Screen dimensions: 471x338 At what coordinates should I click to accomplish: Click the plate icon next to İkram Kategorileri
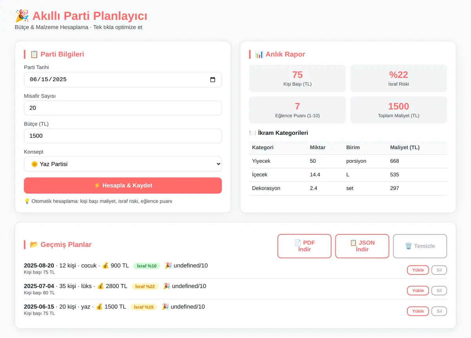tap(252, 133)
